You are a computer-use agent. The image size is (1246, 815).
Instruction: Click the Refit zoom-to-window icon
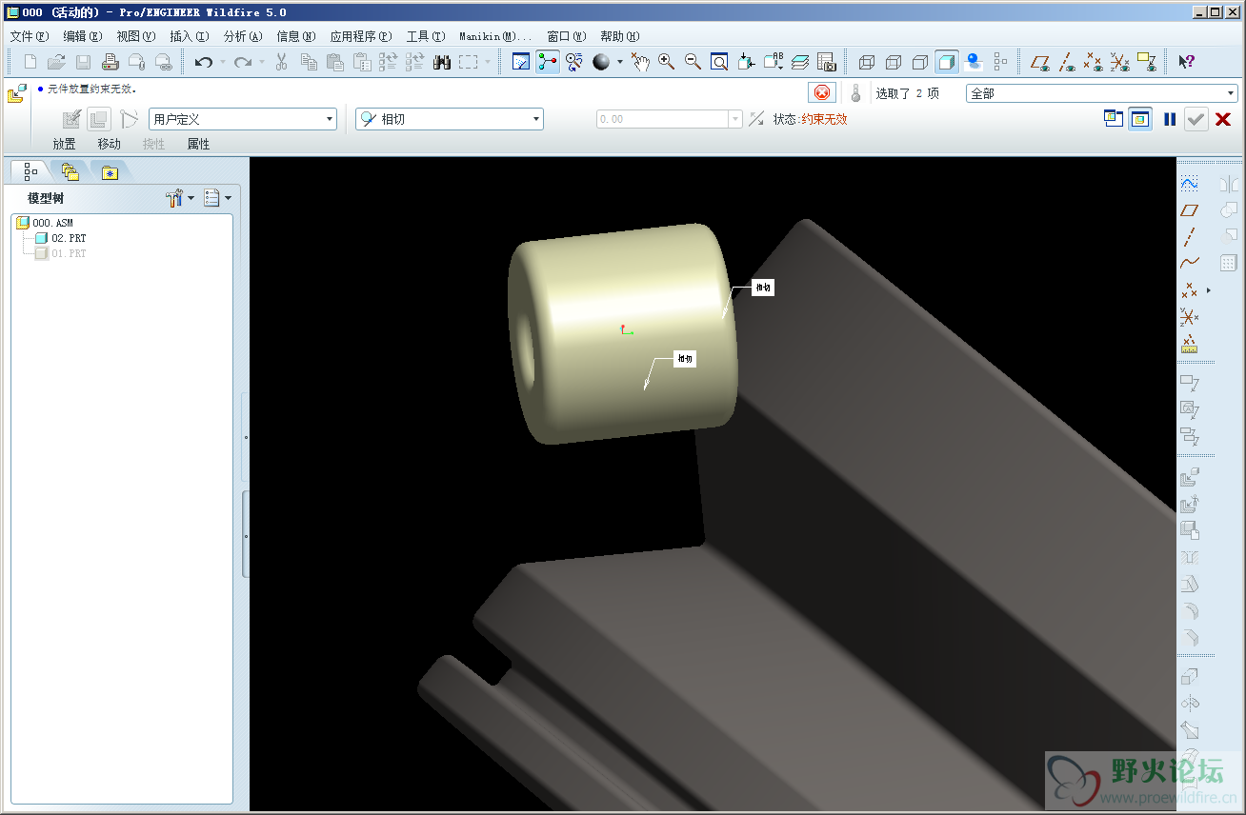point(720,62)
